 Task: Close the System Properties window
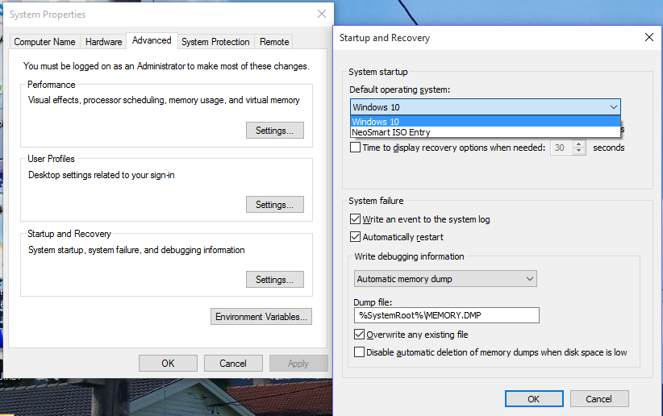[x=322, y=14]
